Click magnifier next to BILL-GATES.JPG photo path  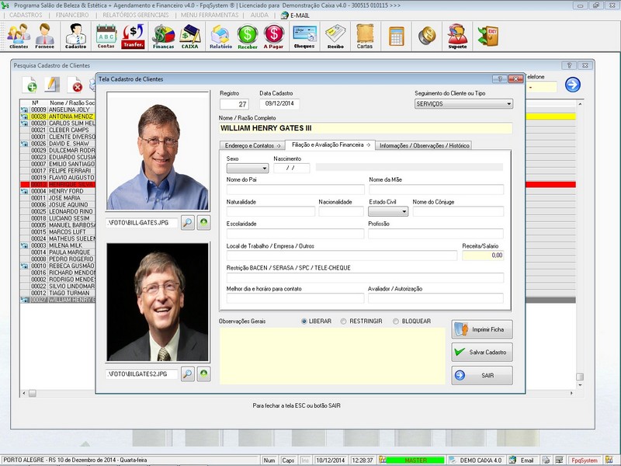click(x=188, y=223)
